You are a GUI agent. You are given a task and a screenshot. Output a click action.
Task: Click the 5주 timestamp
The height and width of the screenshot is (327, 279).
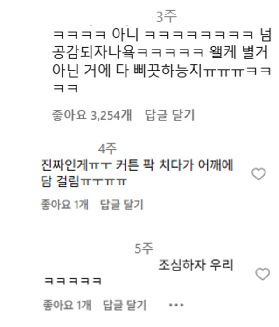point(144,249)
